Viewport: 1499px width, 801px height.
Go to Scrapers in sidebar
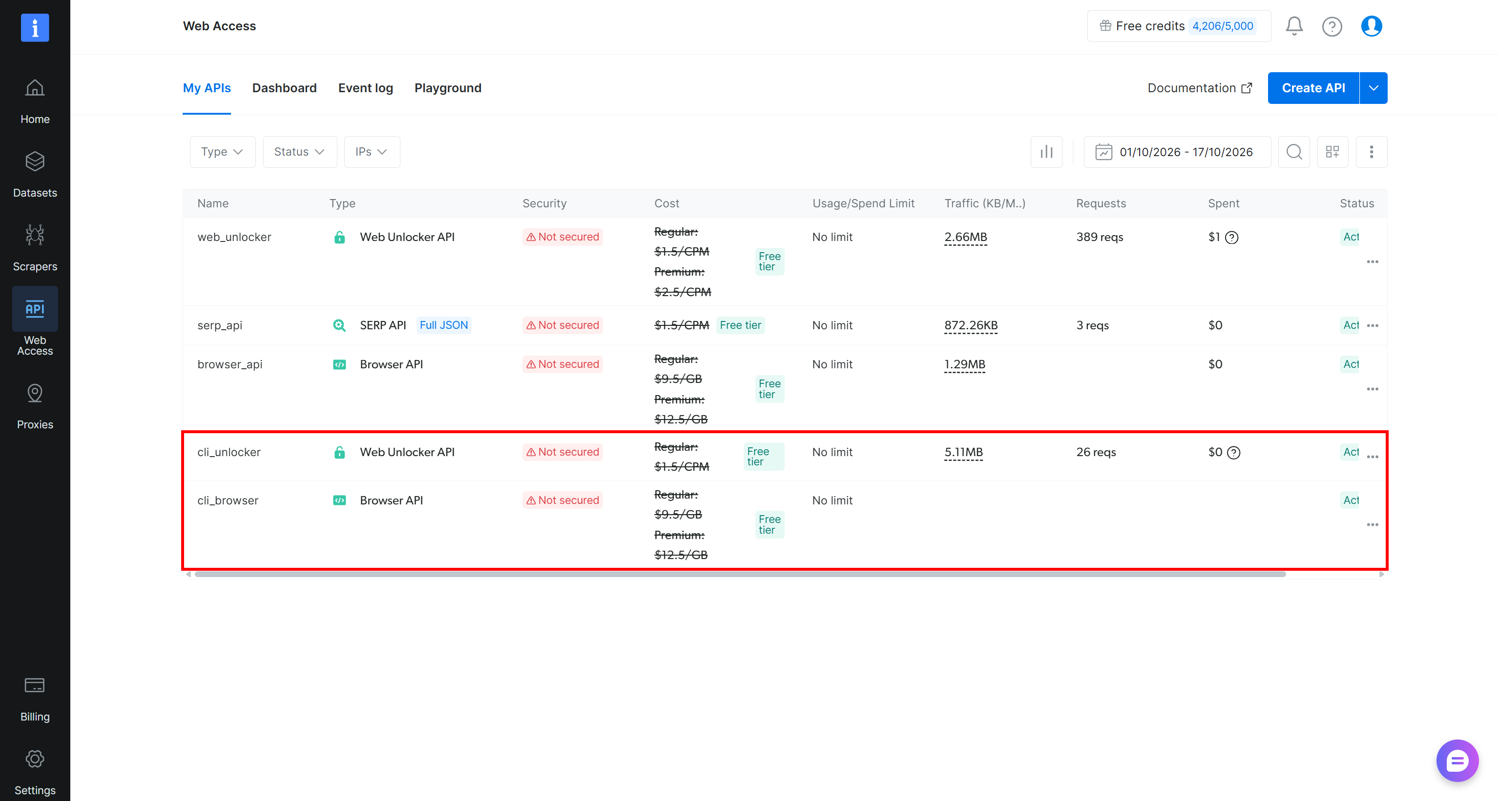35,249
